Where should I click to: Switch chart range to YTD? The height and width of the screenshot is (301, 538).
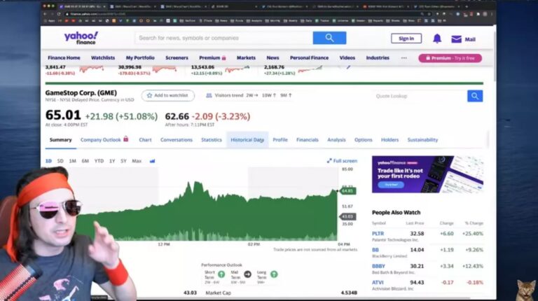pyautogui.click(x=99, y=161)
